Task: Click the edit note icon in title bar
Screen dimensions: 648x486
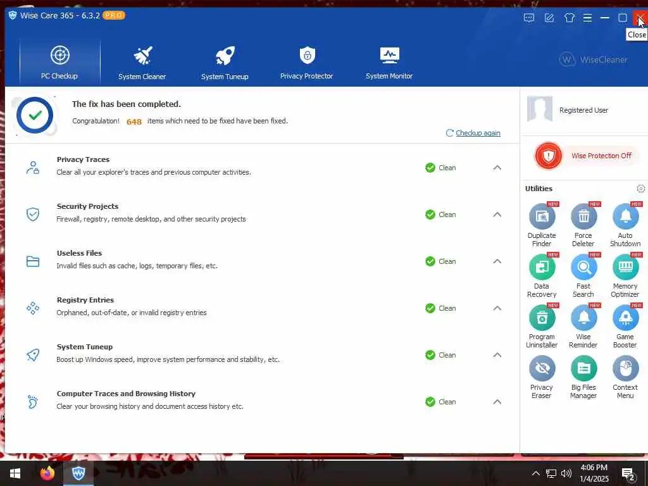Action: click(x=549, y=18)
